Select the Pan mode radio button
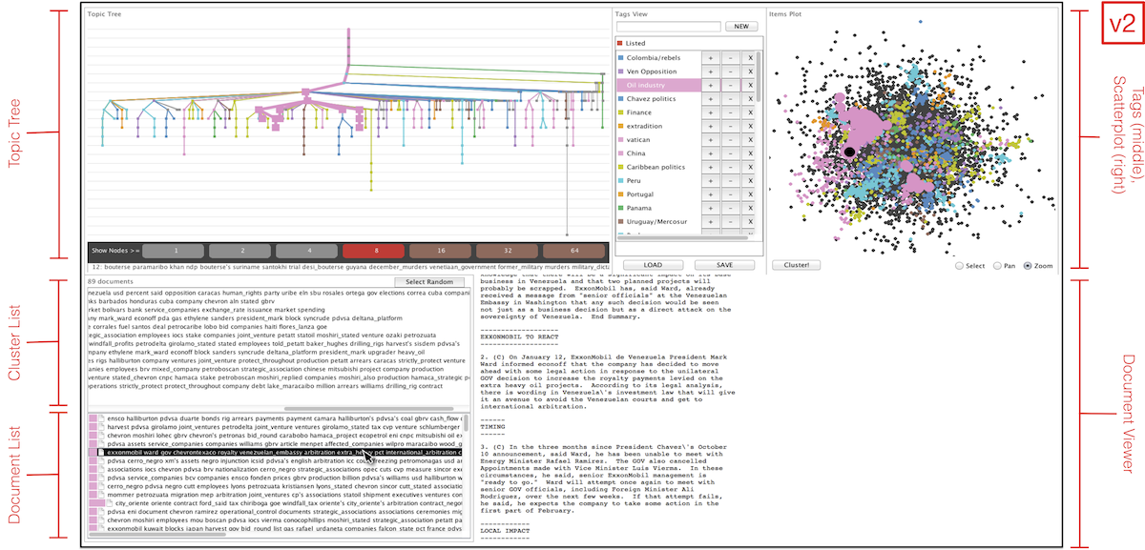 (x=999, y=266)
